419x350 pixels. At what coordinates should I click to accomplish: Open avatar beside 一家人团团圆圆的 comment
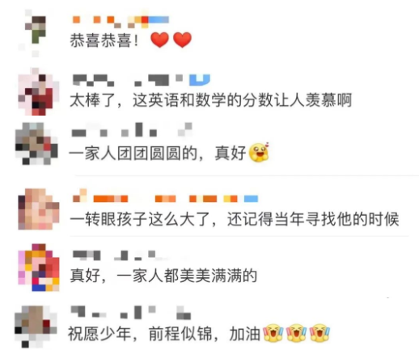pos(36,144)
